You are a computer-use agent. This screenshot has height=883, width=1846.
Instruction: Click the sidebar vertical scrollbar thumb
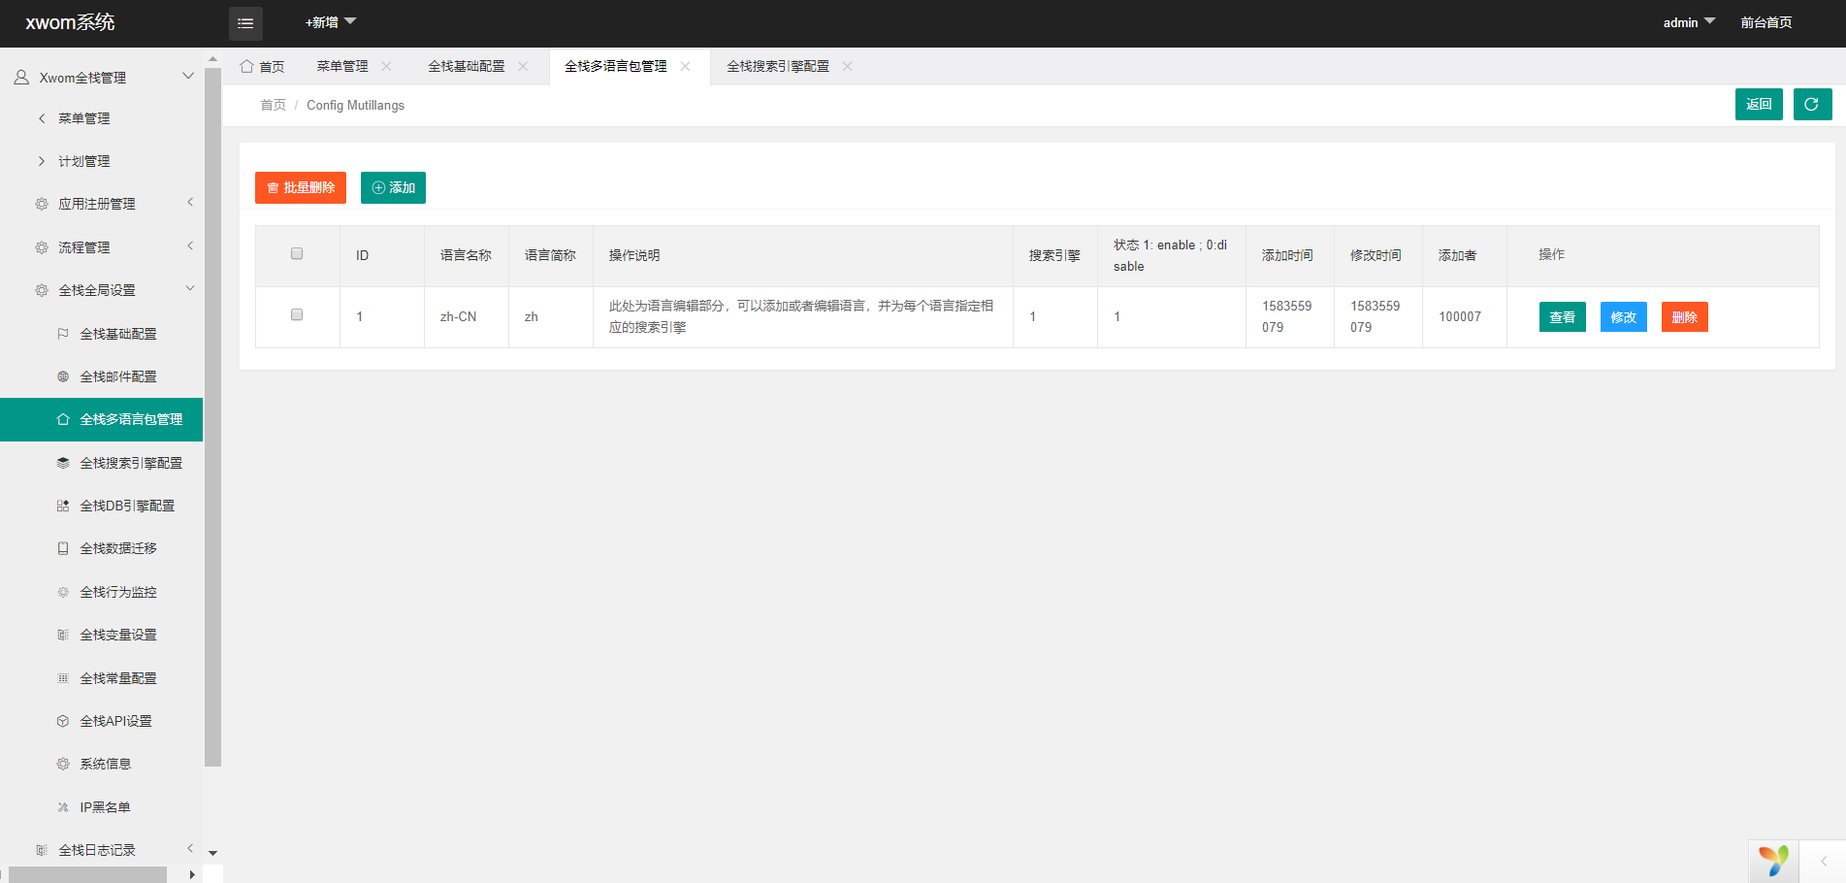[x=212, y=417]
